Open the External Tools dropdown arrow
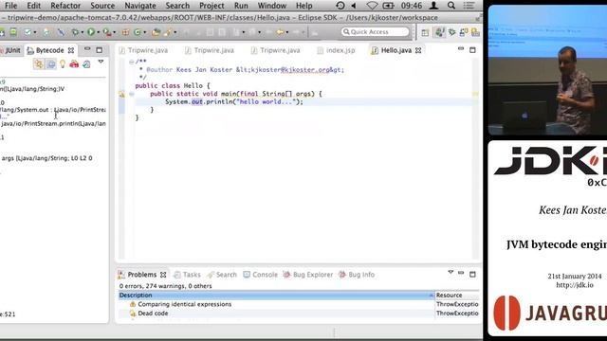The image size is (607, 341). (114, 33)
